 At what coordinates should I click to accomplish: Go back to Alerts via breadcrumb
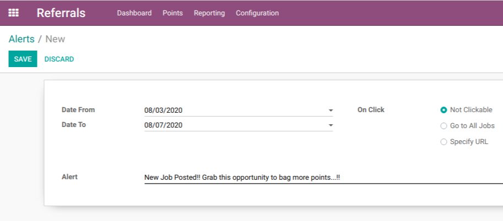(x=21, y=39)
